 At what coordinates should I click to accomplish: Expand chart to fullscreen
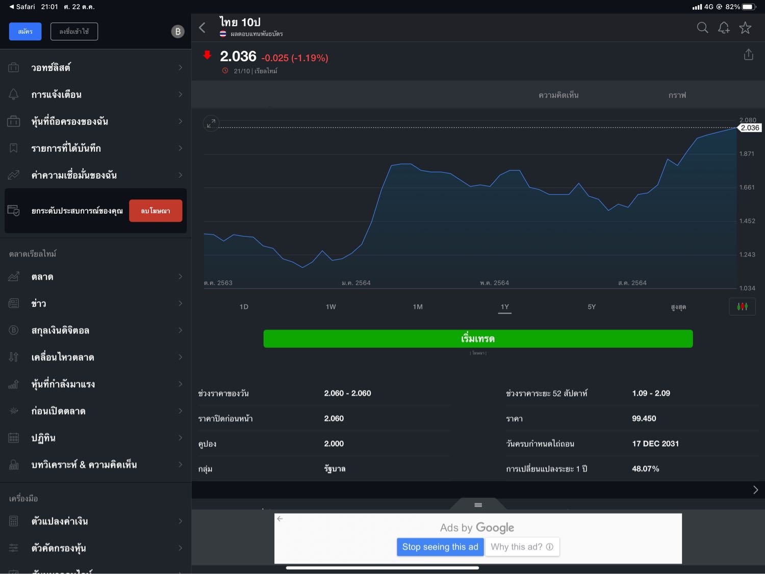coord(211,123)
